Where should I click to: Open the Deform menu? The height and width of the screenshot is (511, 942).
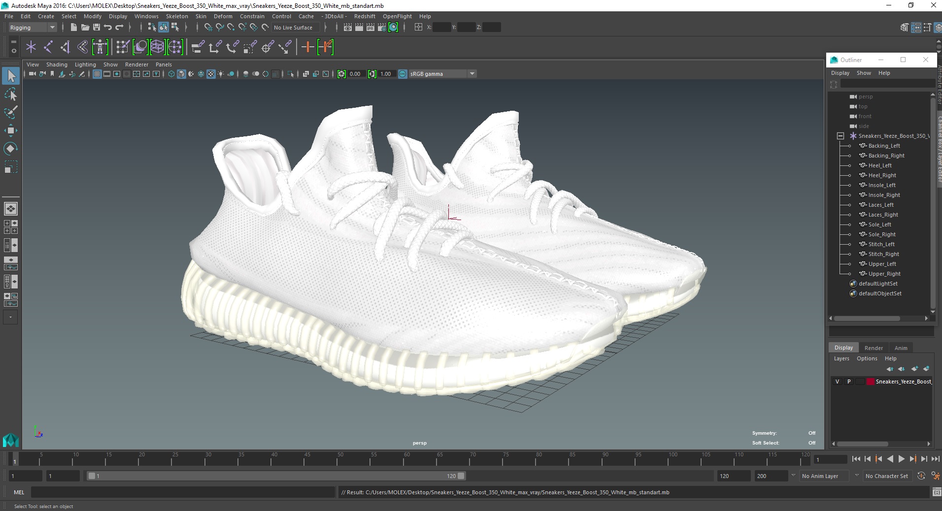[x=223, y=16]
